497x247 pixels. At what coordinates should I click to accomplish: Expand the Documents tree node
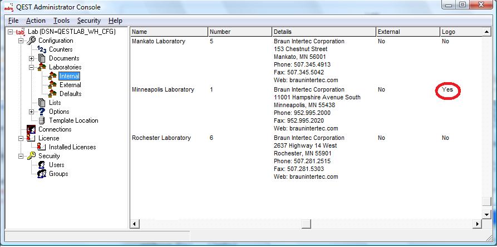pyautogui.click(x=32, y=58)
